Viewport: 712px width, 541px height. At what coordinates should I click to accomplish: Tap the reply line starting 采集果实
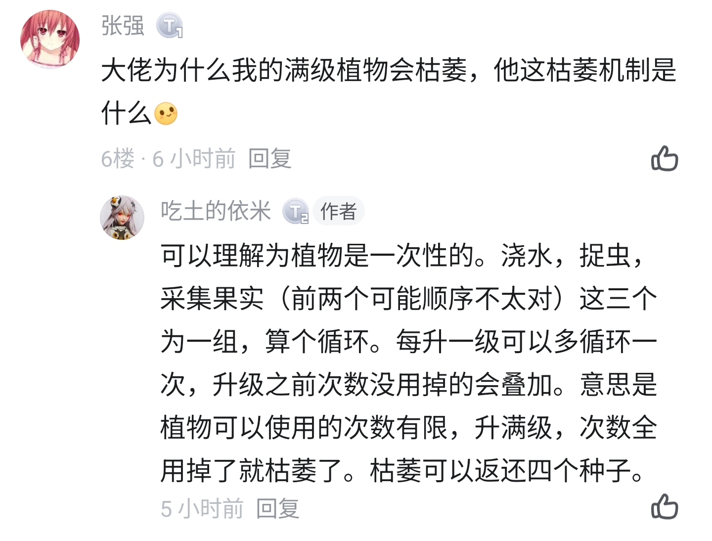coord(408,299)
